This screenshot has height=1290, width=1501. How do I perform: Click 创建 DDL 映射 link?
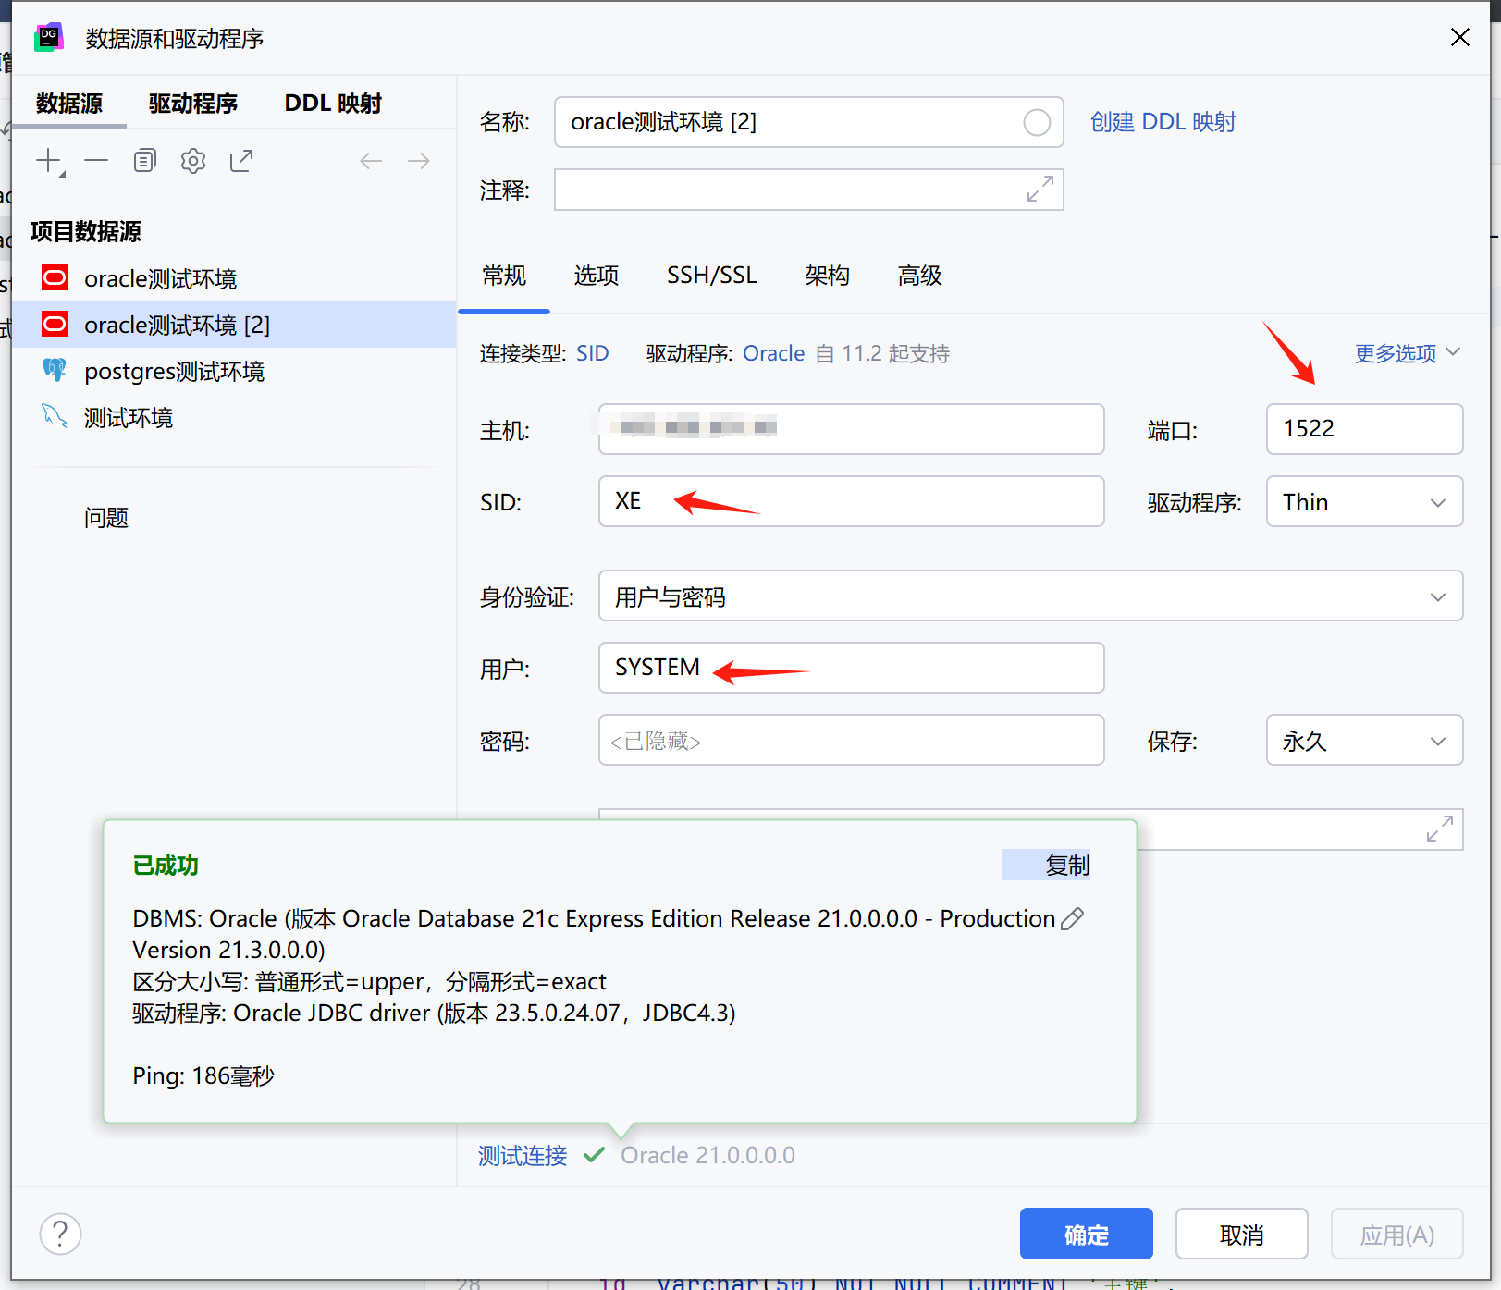(x=1163, y=122)
